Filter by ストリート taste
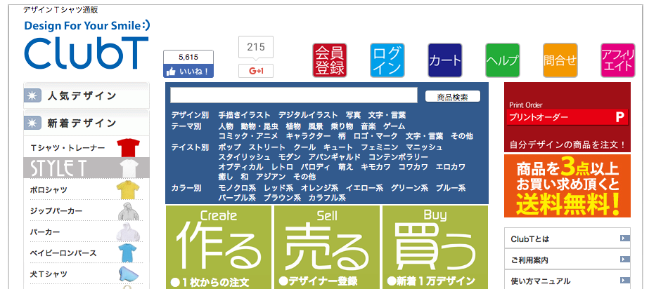Viewport: 649px width, 289px height. (267, 147)
